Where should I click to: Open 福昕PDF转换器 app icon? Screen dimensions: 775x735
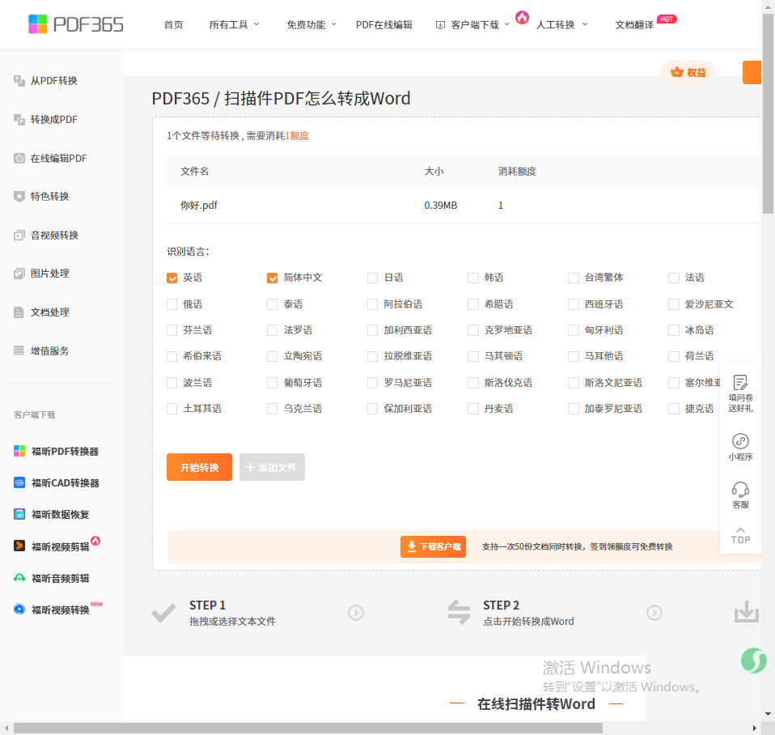pos(19,451)
